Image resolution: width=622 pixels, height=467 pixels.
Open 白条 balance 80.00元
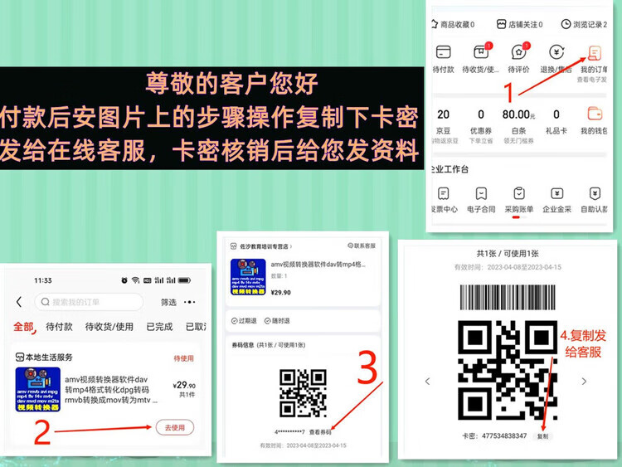[519, 125]
